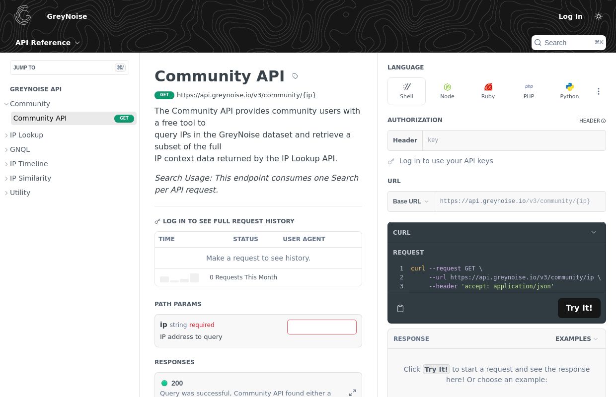Focus the authorization Header key input
Viewport: 616px width, 397px height.
pos(514,140)
